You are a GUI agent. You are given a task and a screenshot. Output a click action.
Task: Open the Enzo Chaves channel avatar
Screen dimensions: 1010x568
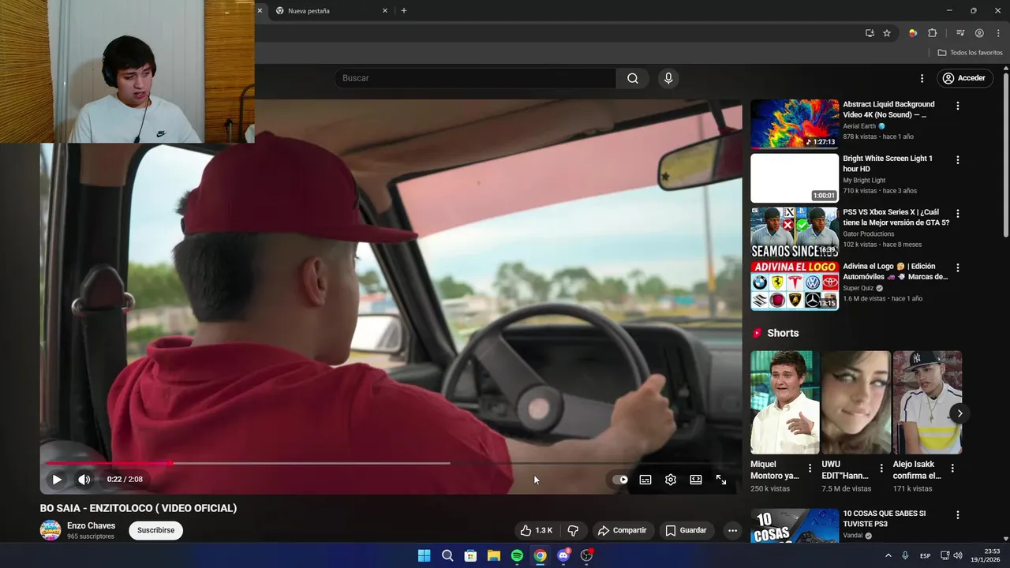tap(50, 530)
